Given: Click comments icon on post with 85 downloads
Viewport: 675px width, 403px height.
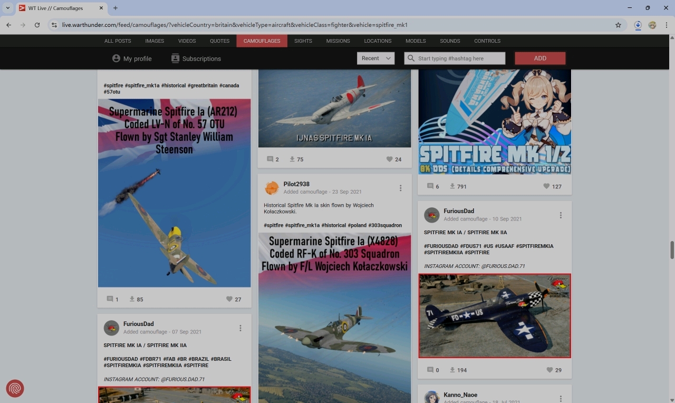Looking at the screenshot, I should [x=110, y=299].
